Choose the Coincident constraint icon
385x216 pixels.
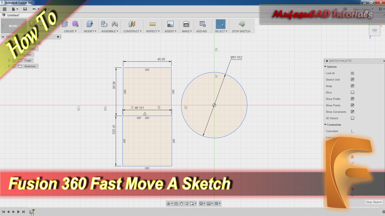[352, 131]
